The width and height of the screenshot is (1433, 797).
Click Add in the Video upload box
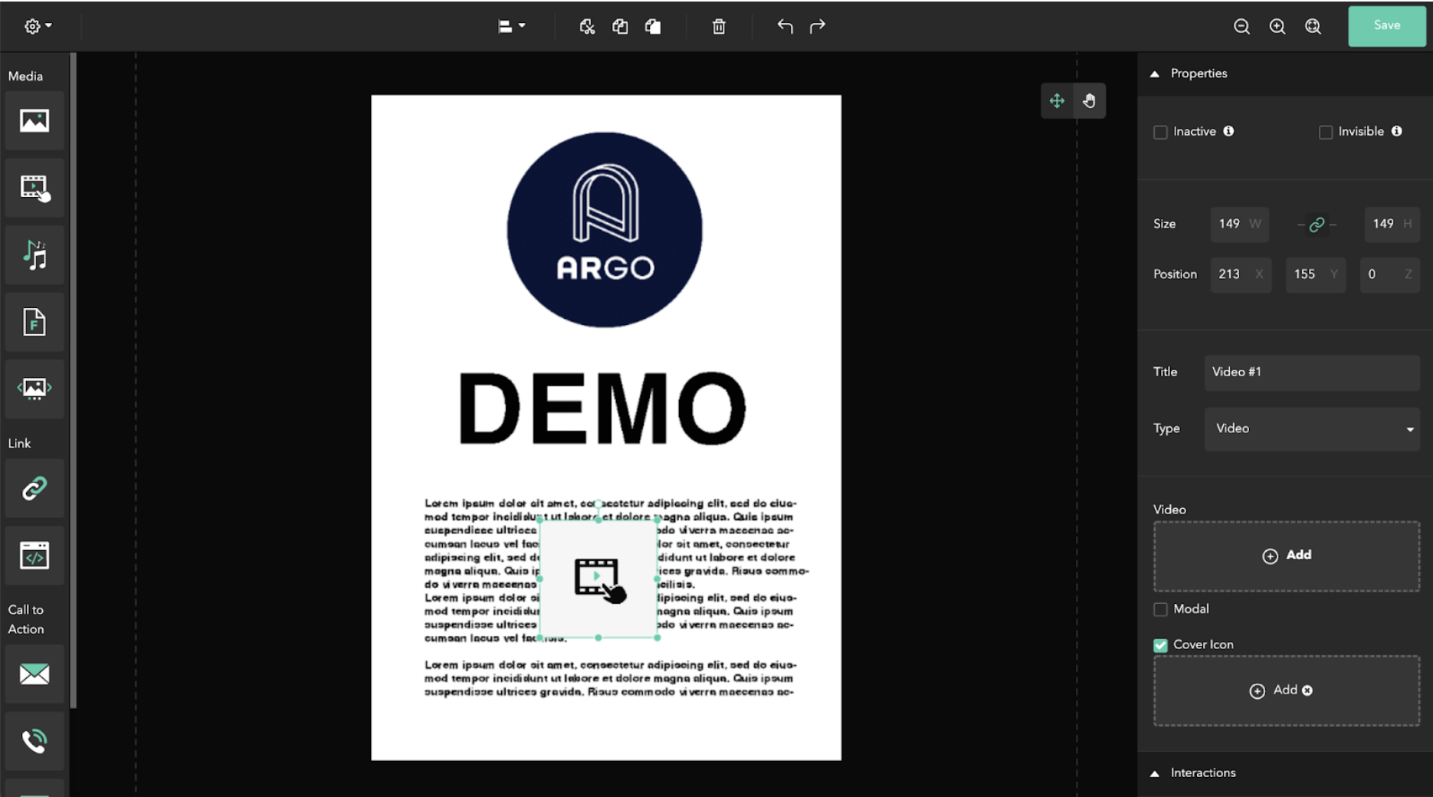1287,556
